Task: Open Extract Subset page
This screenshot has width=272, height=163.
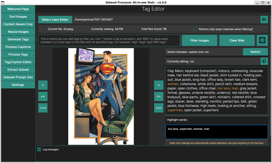Action: pos(18,70)
